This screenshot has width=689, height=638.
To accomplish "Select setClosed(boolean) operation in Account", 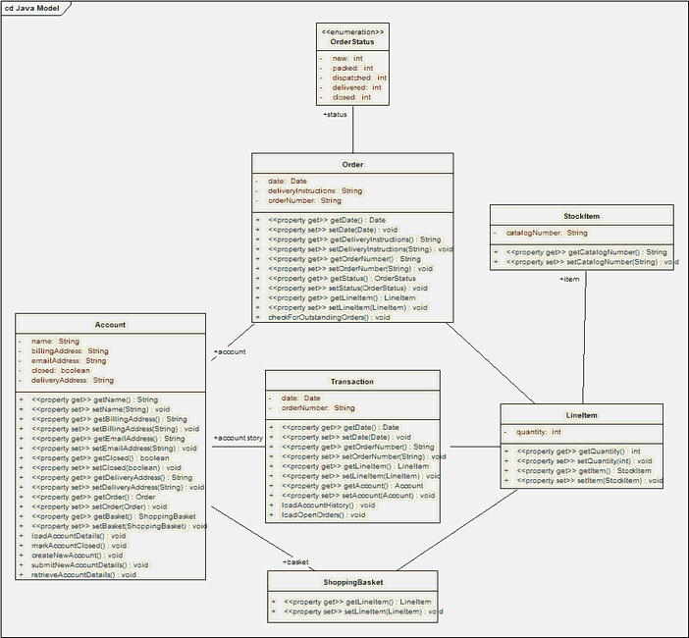I will click(106, 467).
